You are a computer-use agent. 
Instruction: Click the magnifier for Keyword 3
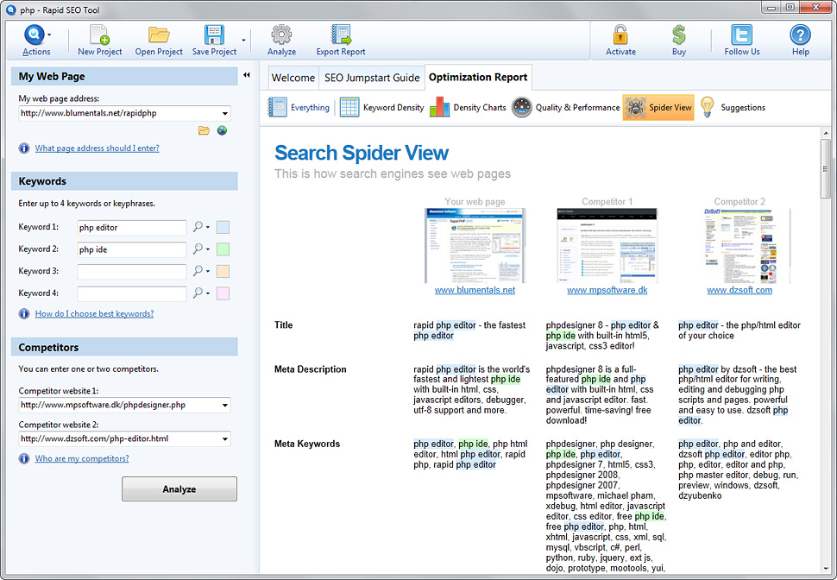coord(198,271)
